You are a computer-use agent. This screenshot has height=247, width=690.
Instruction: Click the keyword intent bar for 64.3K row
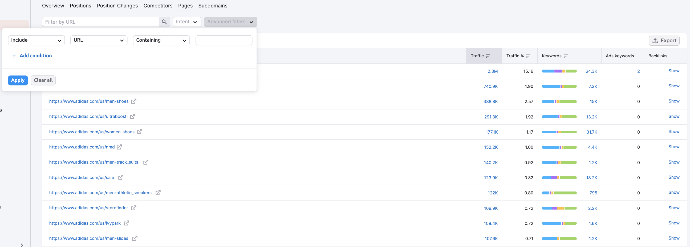[559, 71]
